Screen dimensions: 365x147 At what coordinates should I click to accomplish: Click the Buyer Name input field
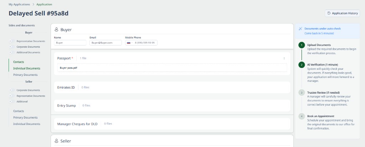[70, 43]
